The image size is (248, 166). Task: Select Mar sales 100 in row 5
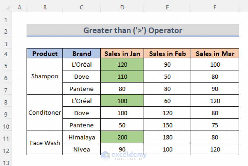pyautogui.click(x=215, y=64)
